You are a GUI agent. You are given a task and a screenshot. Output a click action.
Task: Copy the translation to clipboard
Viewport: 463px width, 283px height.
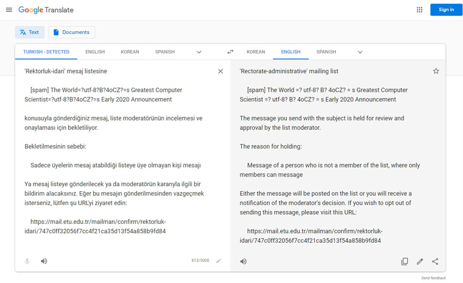coord(405,262)
